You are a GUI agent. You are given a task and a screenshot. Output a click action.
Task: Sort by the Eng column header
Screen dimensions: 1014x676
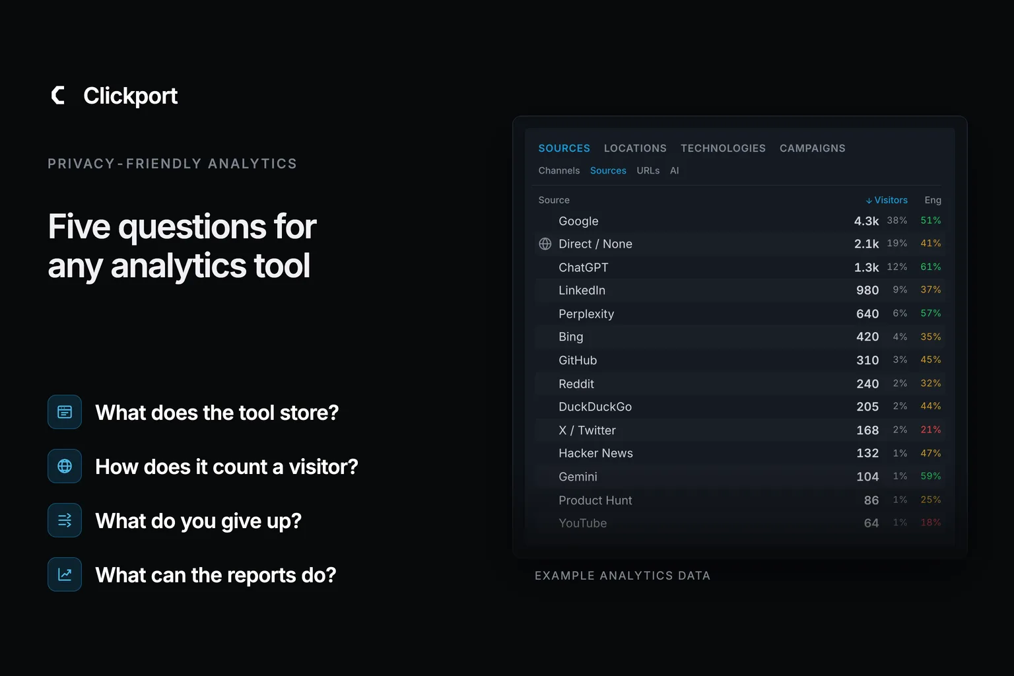933,200
